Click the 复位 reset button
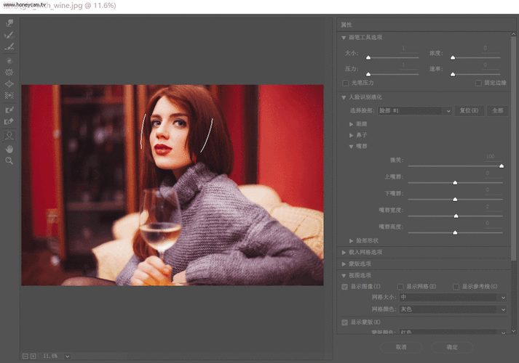 (470, 111)
